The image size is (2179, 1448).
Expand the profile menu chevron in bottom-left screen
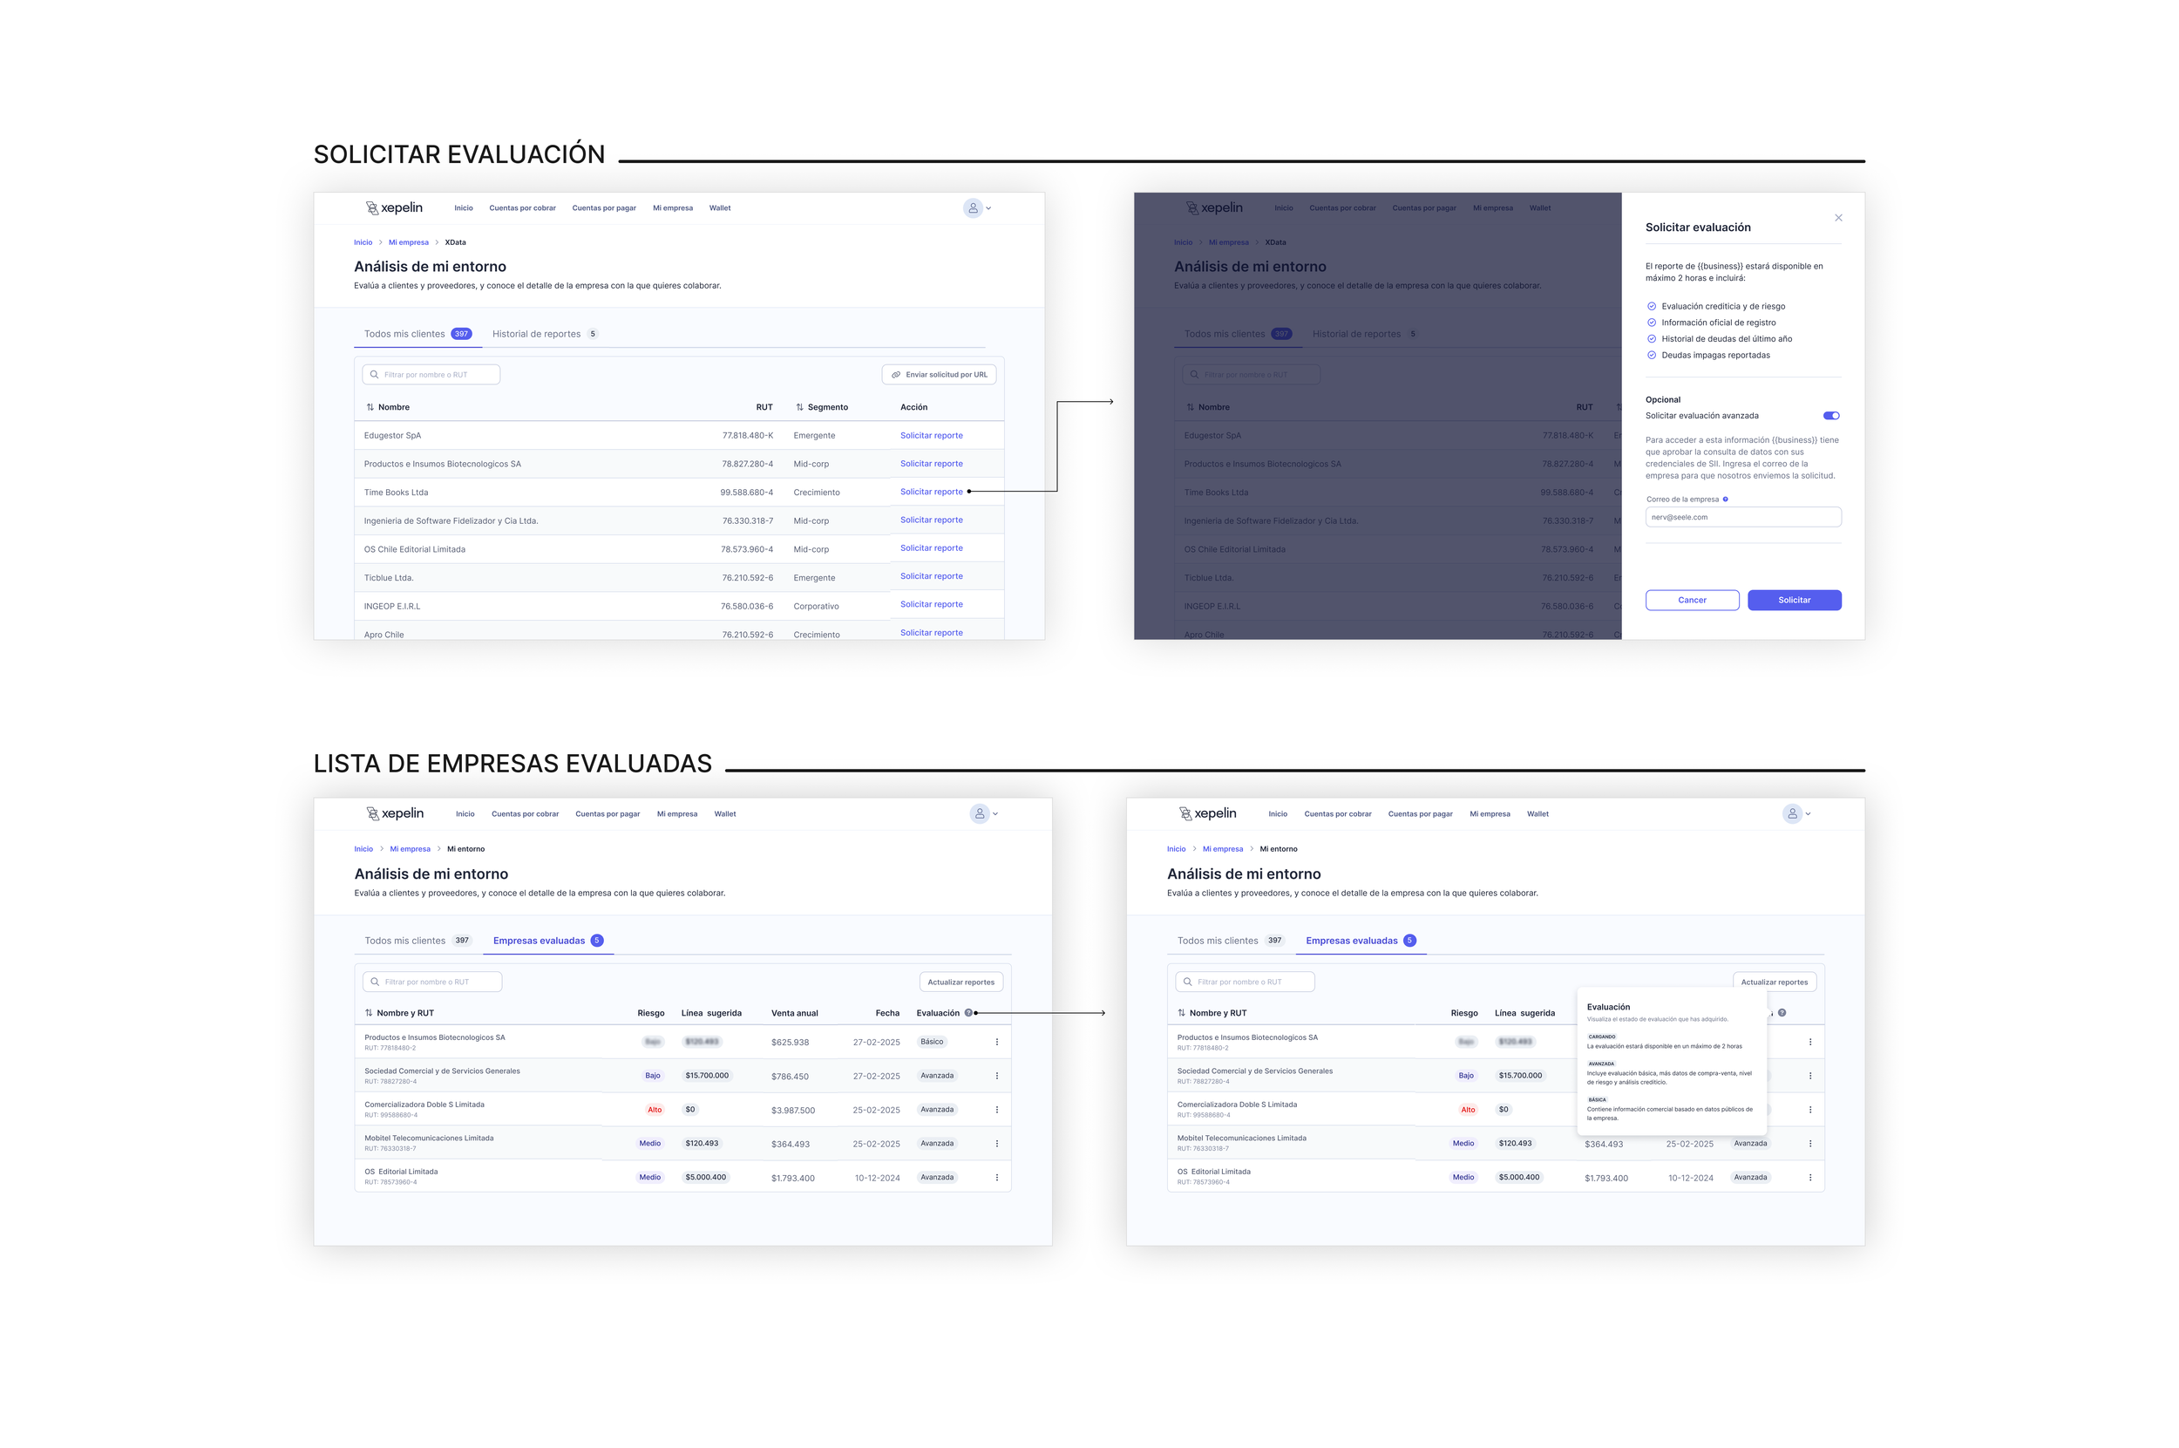(995, 813)
